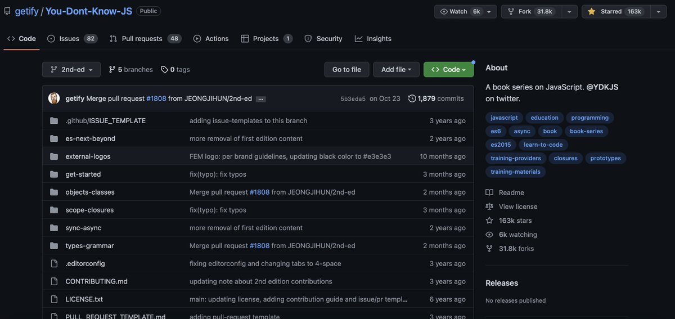
Task: Open commit hash 5b3eda5
Action: click(353, 99)
